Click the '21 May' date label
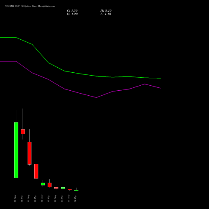The image size is (209, 209). (x=75, y=199)
